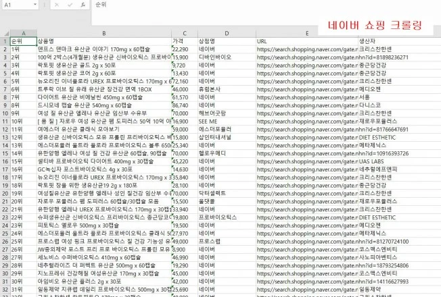Select the price cell 22,290
Viewport: 441px width, 297px height.
[185, 49]
